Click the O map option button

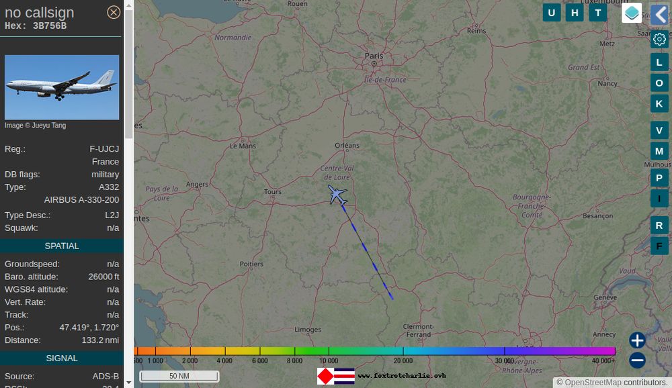click(x=659, y=83)
